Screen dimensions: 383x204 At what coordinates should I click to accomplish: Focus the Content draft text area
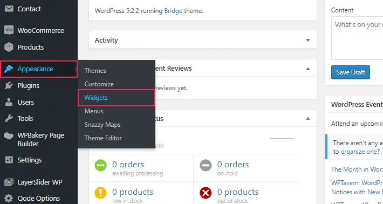[357, 38]
